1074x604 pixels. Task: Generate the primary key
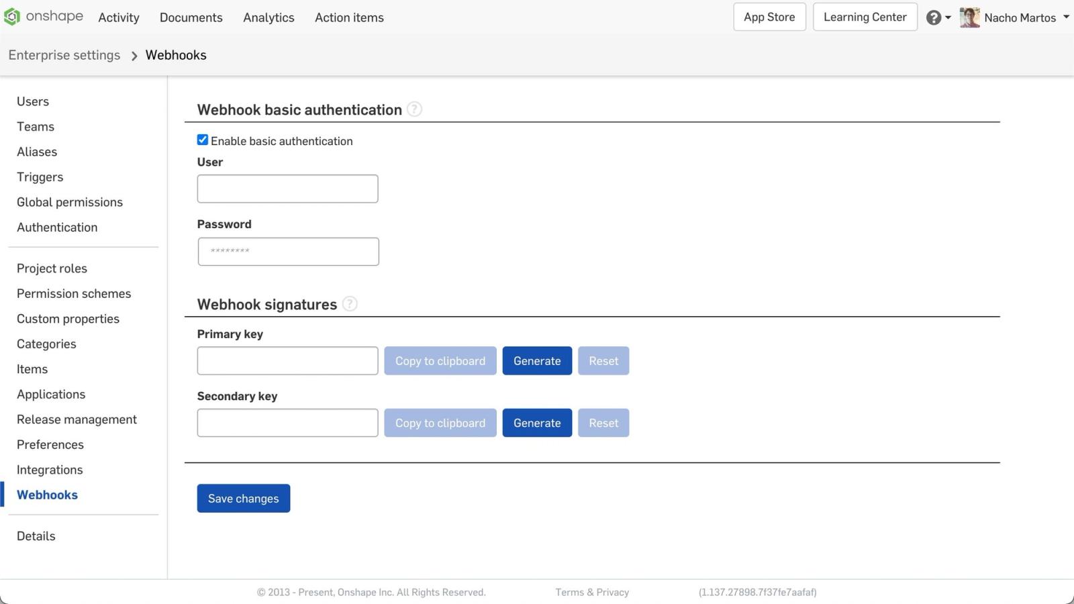537,361
